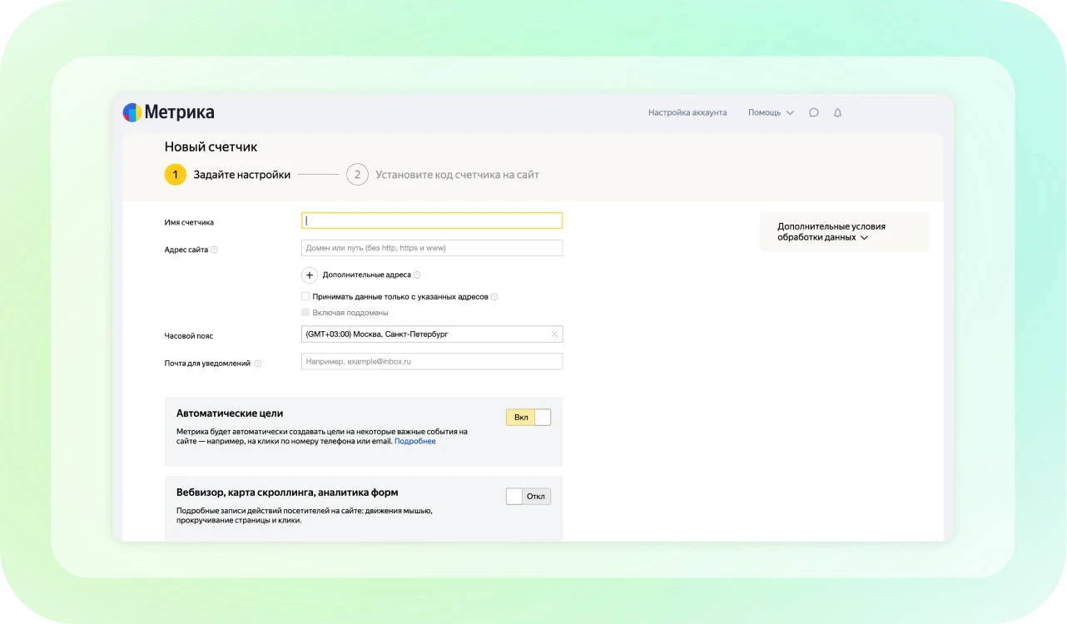
Task: Click help icon next to Почта для уведомлений
Action: pos(258,364)
